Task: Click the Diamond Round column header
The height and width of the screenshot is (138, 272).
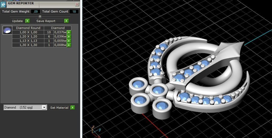Action: tap(28, 28)
